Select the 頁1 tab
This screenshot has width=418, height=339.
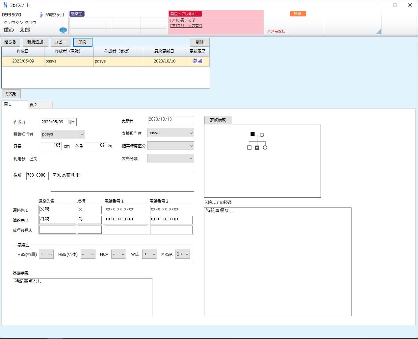point(8,104)
